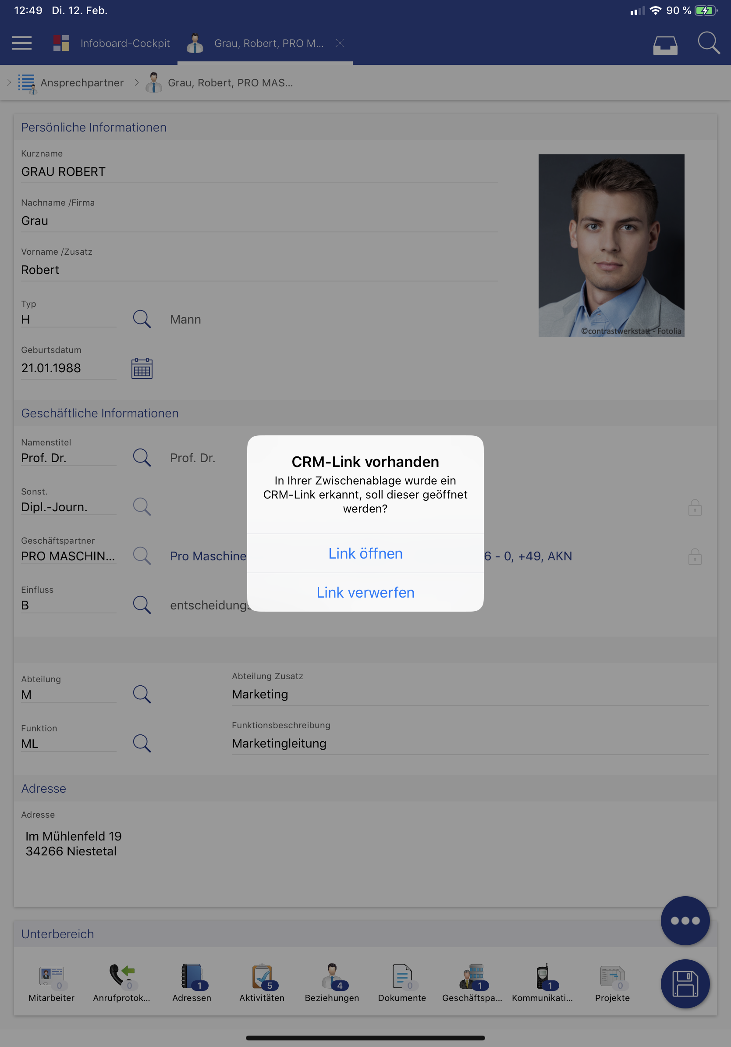
Task: Toggle the lock icon beside Geschäftspartner
Action: pyautogui.click(x=695, y=556)
